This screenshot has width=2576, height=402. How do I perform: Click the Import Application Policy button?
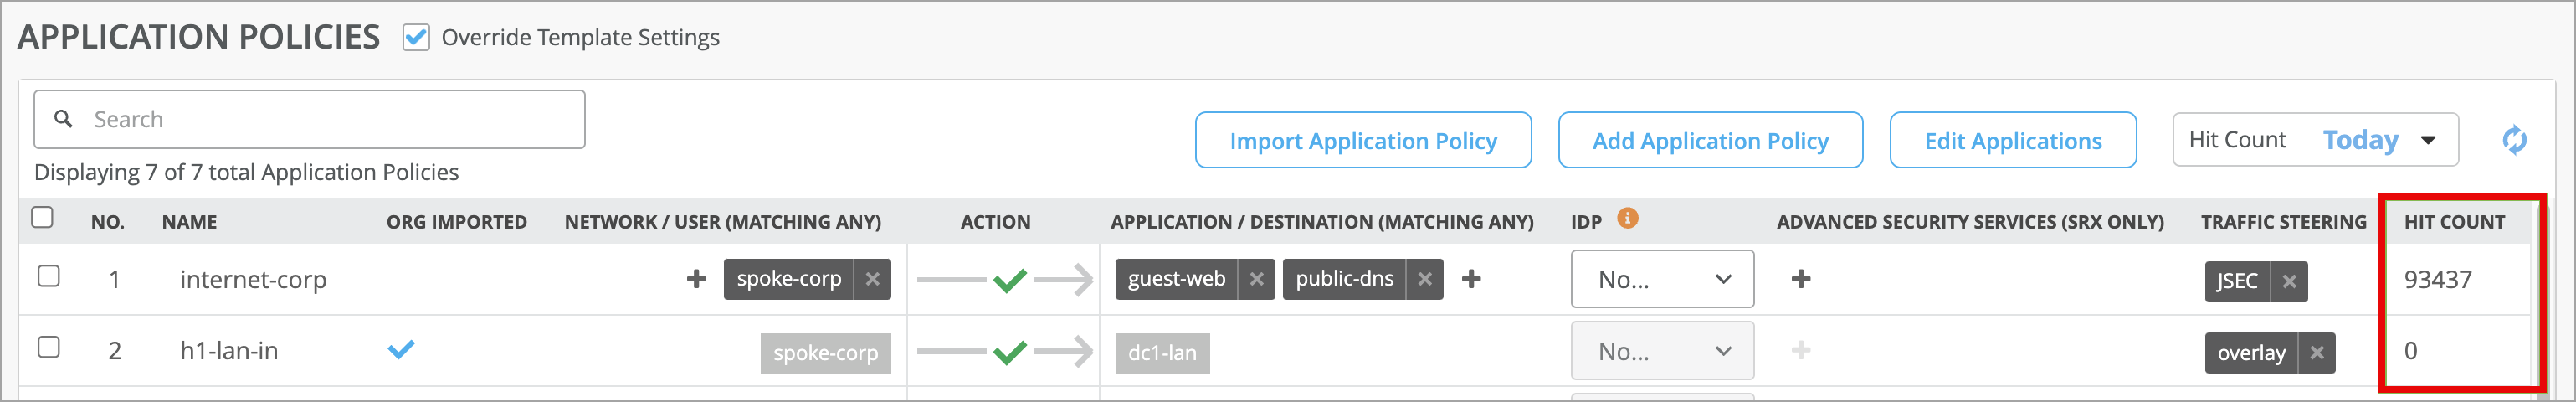click(1363, 141)
